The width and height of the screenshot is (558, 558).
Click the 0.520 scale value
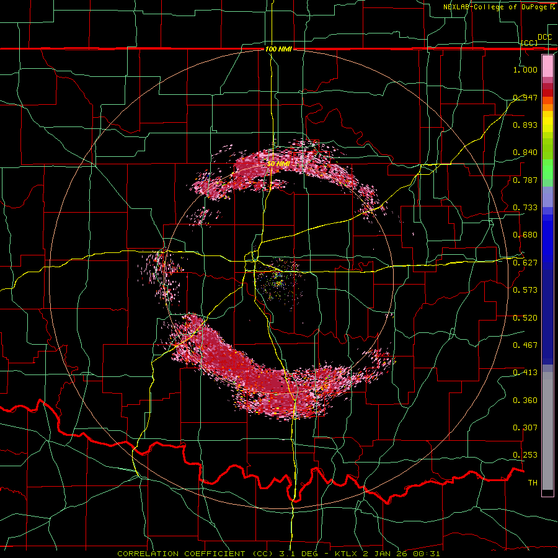[525, 318]
